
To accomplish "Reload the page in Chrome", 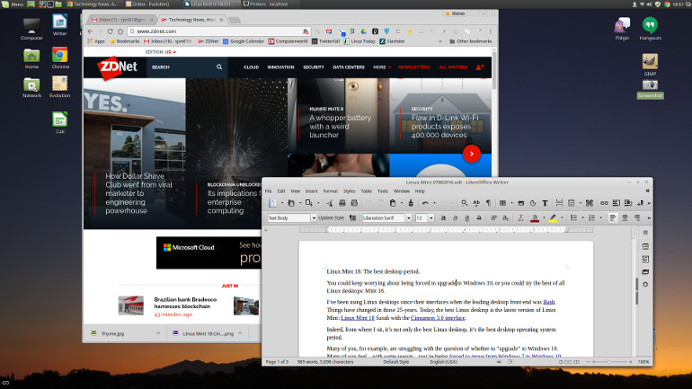I will [110, 31].
